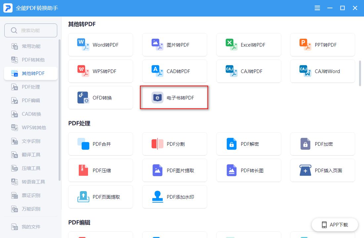Choose the Excel转PDF icon
The height and width of the screenshot is (238, 364).
click(x=231, y=45)
